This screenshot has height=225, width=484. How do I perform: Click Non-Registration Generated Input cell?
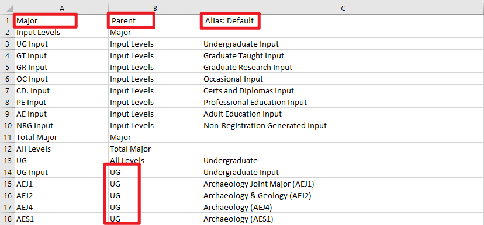pyautogui.click(x=343, y=125)
